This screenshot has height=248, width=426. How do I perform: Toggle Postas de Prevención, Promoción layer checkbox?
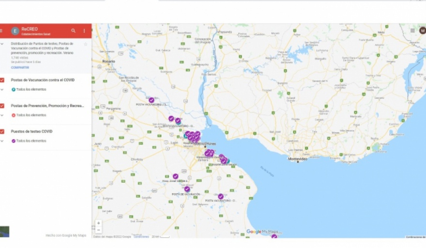point(2,106)
